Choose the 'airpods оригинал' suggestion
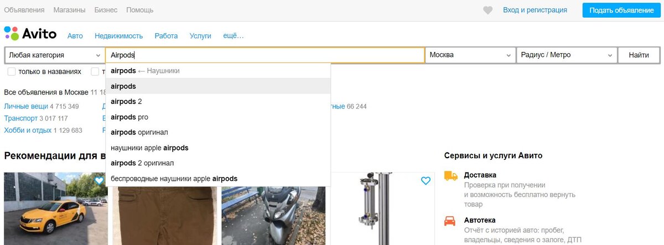The width and height of the screenshot is (664, 245). click(218, 133)
